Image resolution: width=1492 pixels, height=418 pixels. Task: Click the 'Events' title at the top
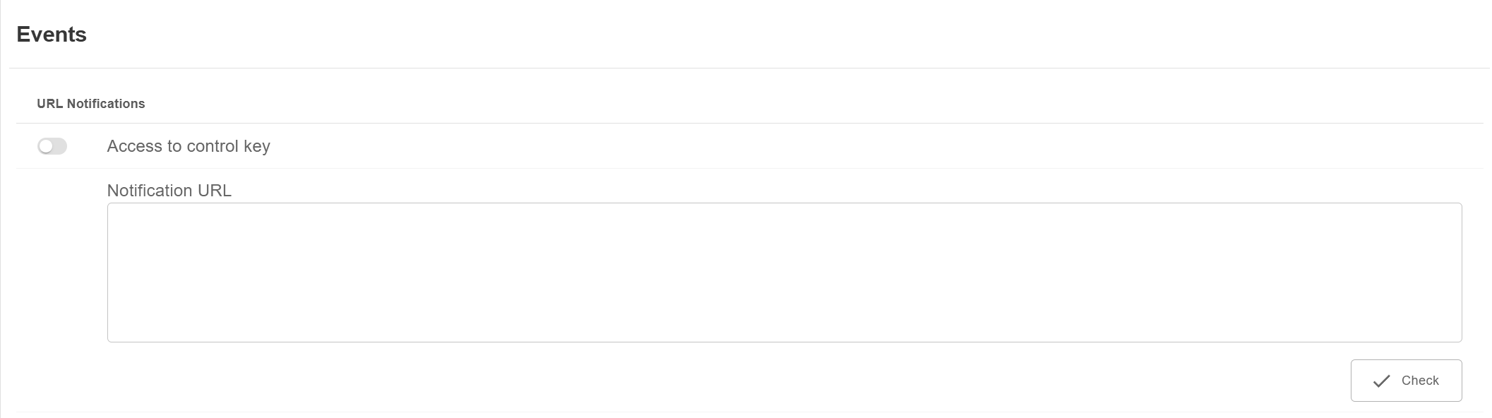(52, 35)
